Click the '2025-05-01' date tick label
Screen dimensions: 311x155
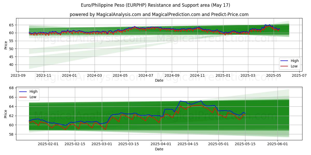pyautogui.click(x=218, y=144)
